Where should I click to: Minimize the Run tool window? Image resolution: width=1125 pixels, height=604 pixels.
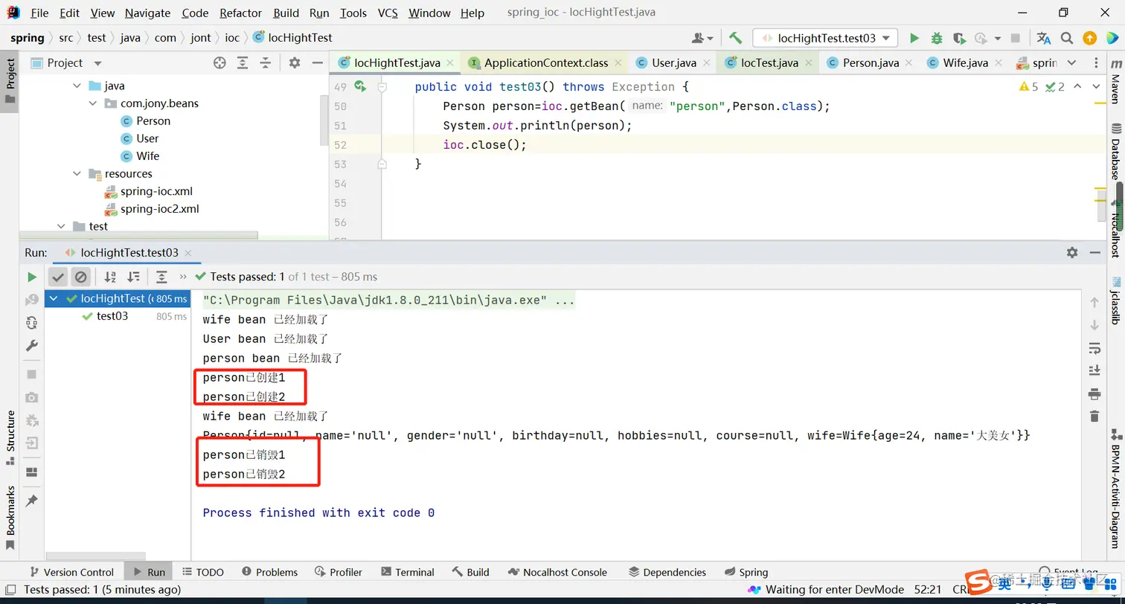pos(1094,253)
